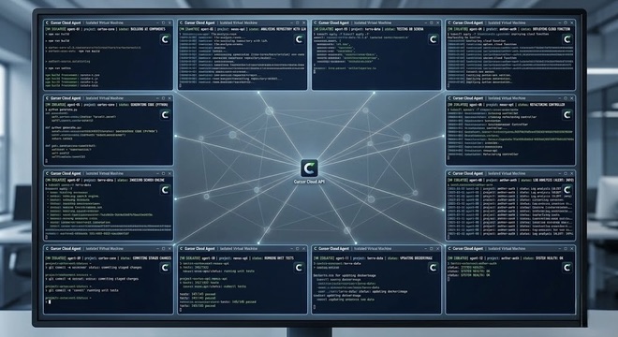Click the Cursor badge in the building-components cortex-core window
This screenshot has height=337, width=618.
pos(165,39)
